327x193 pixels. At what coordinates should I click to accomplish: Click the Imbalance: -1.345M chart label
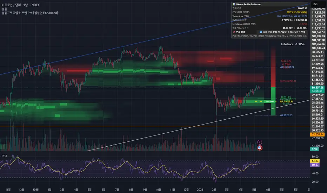[x=293, y=44]
